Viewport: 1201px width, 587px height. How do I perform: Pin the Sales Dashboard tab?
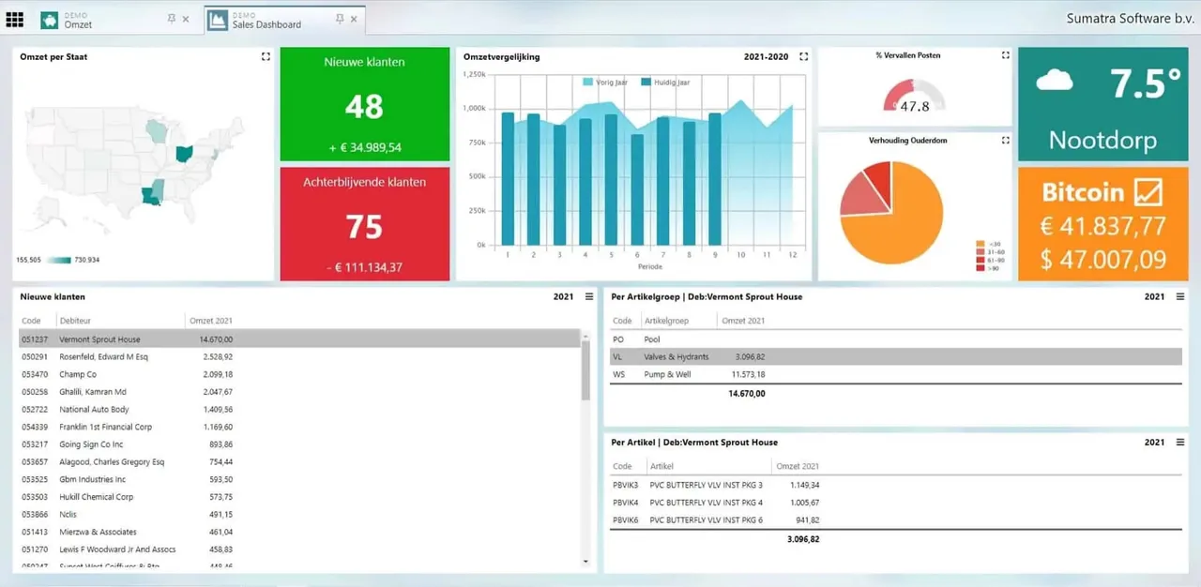pos(339,19)
